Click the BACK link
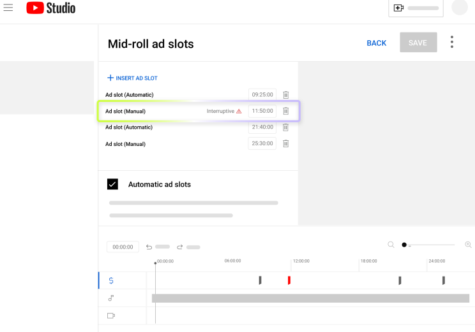Screen dimensions: 475x332 376,43
